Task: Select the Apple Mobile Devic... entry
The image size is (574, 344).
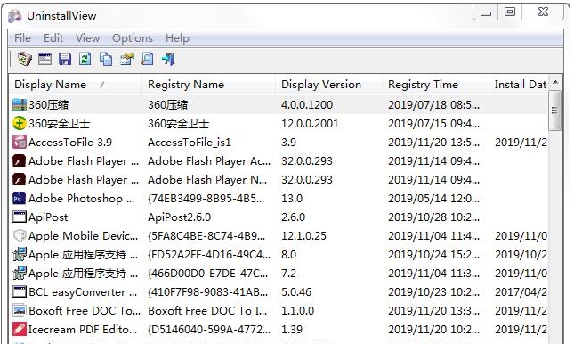Action: pyautogui.click(x=84, y=236)
